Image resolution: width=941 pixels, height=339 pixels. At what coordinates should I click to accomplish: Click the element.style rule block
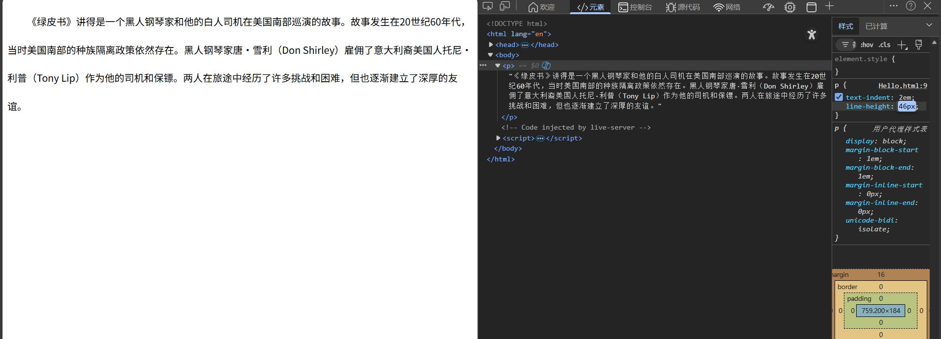coord(882,65)
